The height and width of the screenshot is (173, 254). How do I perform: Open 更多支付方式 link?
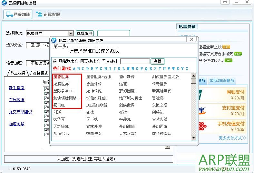(x=232, y=138)
